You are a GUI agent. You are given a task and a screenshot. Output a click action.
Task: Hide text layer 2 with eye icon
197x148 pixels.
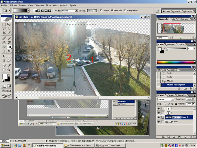pos(159,109)
